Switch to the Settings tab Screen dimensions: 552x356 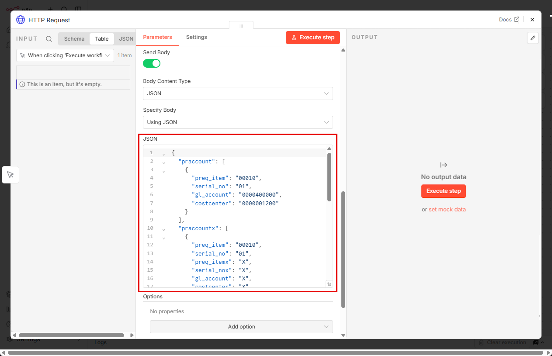[196, 37]
